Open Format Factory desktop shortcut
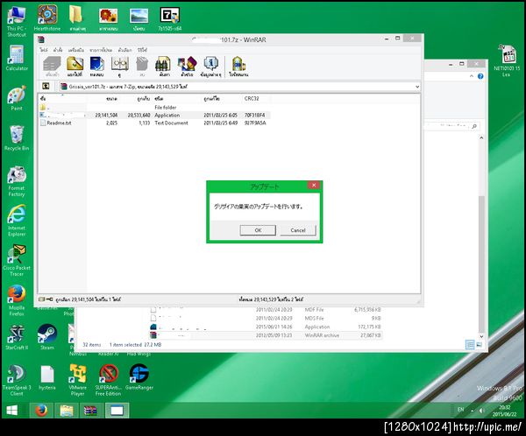 point(17,181)
